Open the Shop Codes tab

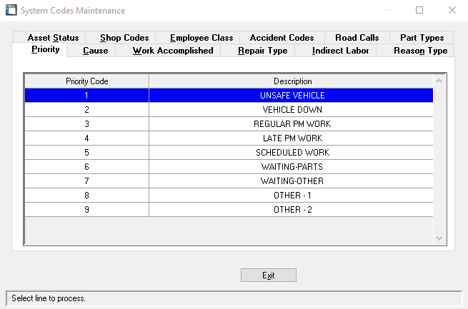tap(124, 38)
